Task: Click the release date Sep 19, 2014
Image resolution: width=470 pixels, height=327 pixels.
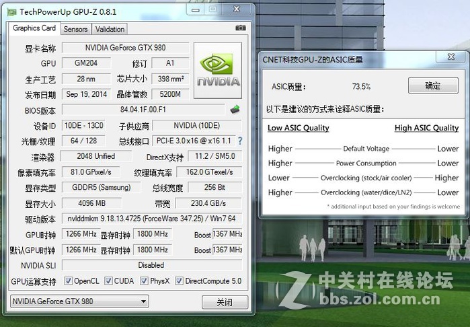Action: pos(86,94)
